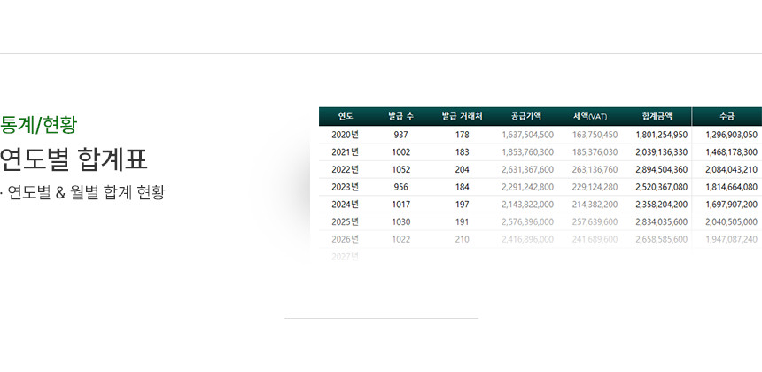The width and height of the screenshot is (762, 372).
Task: Click issue count 1052 cell
Action: [x=400, y=169]
